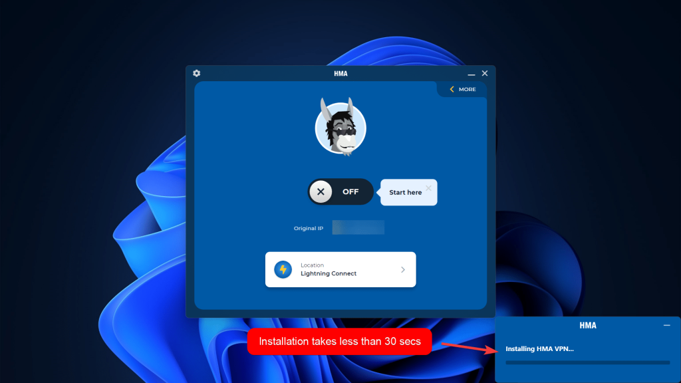Click the chevron arrow on Location card
The width and height of the screenshot is (681, 383).
click(403, 270)
